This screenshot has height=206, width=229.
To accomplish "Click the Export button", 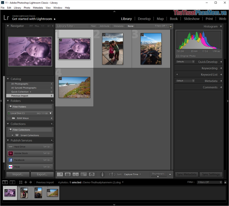I will (42, 174).
